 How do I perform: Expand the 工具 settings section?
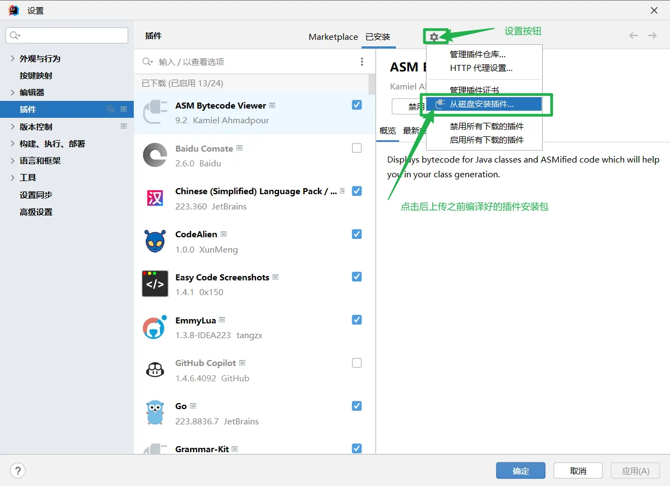13,178
